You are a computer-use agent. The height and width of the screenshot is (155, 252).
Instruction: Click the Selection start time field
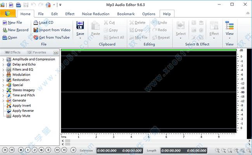(x=107, y=151)
